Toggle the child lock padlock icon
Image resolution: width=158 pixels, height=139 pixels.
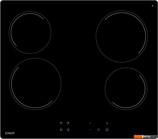click(x=107, y=123)
